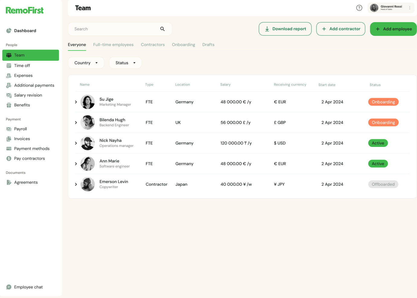Expand Su Jige's row details

[x=76, y=102]
